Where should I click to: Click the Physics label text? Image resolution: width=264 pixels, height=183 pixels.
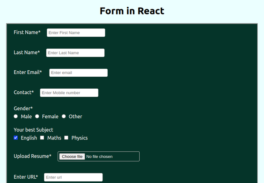80,138
